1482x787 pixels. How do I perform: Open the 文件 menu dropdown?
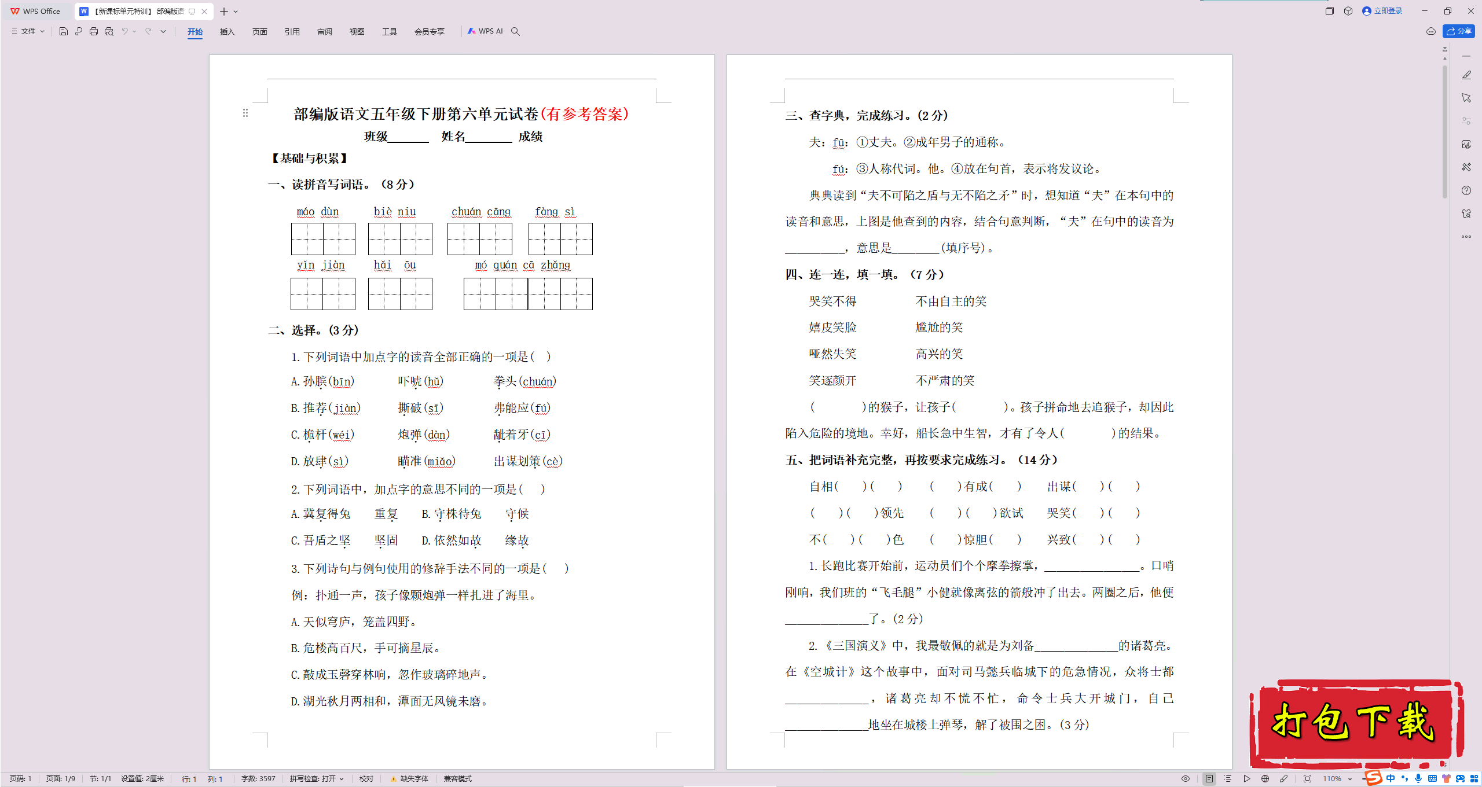tap(28, 31)
